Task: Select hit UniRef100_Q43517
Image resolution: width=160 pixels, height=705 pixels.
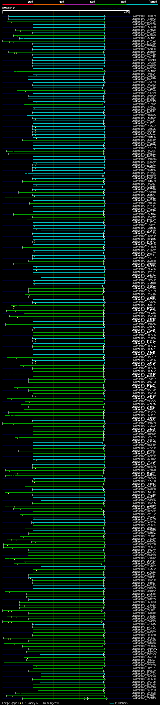Action: pyautogui.click(x=143, y=407)
